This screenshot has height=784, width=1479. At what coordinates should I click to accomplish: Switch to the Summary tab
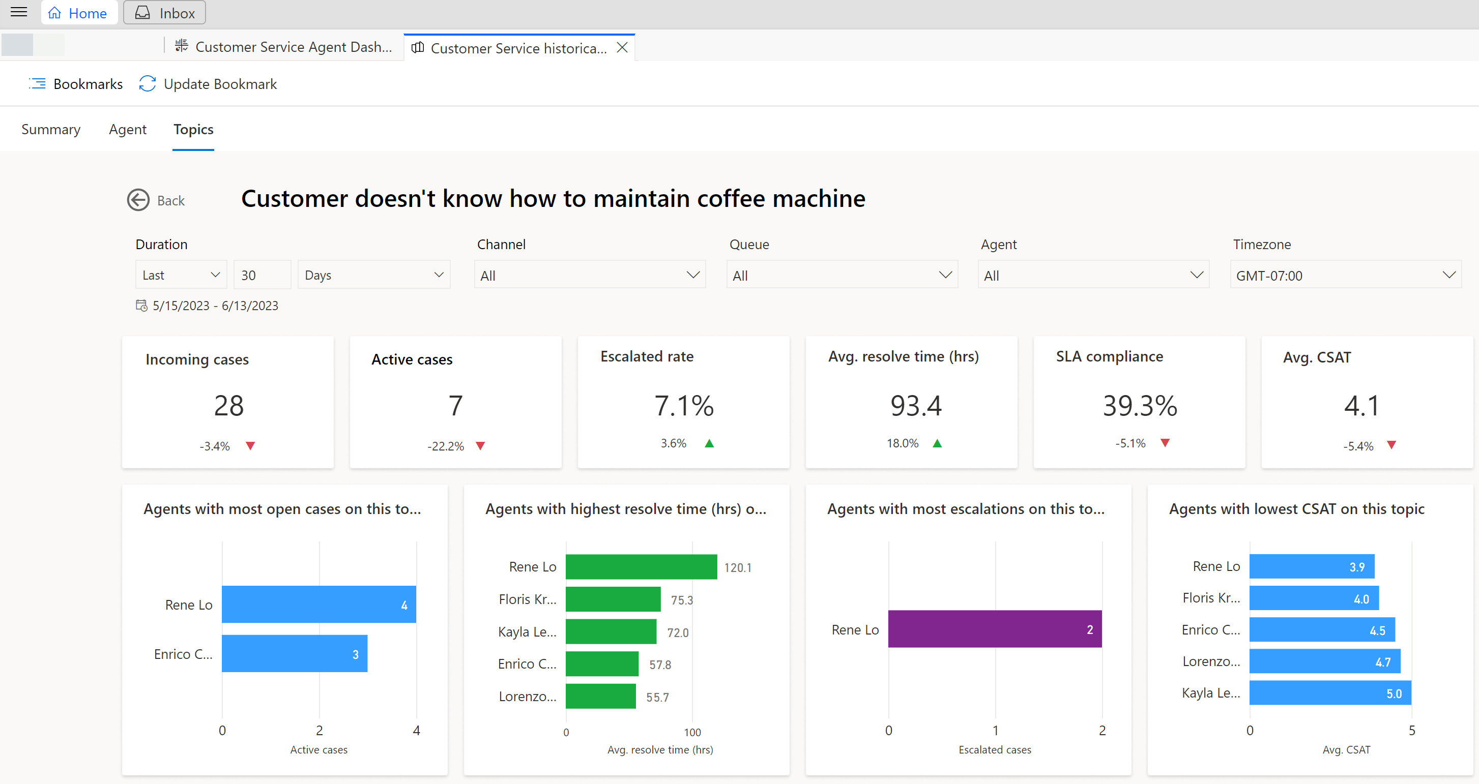coord(51,128)
